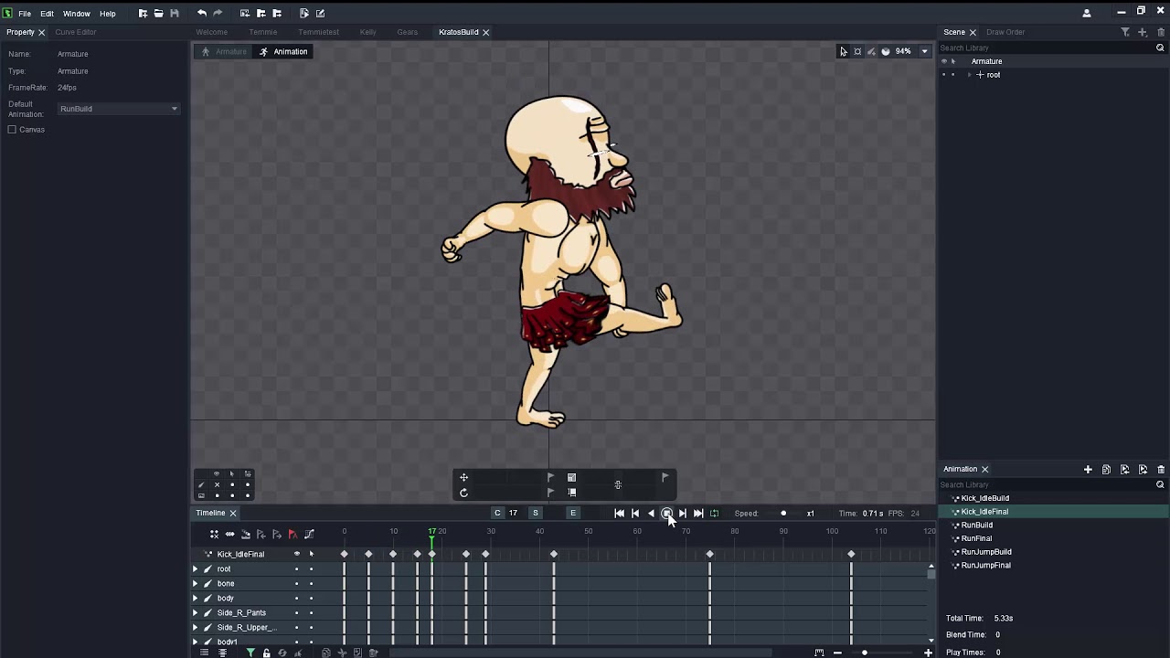Toggle visibility dot for root timeline layer

(296, 569)
